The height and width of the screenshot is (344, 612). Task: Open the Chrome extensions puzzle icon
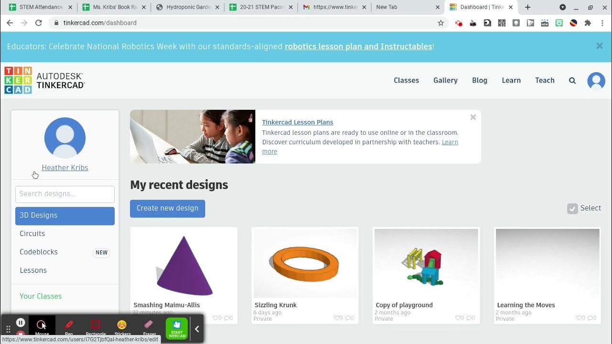pos(588,23)
